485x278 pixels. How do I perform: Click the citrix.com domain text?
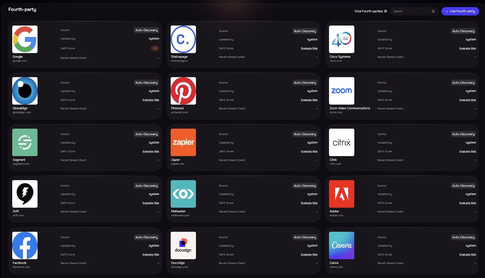pyautogui.click(x=335, y=164)
